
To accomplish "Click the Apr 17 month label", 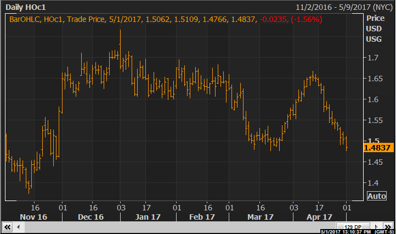I will point(319,217).
